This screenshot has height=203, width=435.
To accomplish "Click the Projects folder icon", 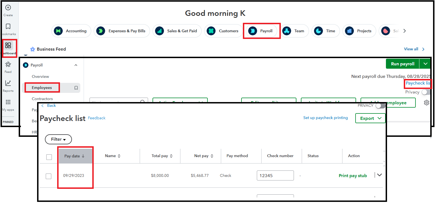I will click(x=349, y=31).
